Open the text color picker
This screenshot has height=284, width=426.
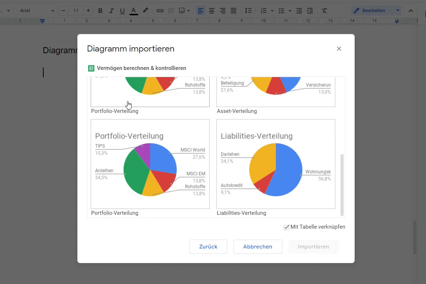[133, 11]
